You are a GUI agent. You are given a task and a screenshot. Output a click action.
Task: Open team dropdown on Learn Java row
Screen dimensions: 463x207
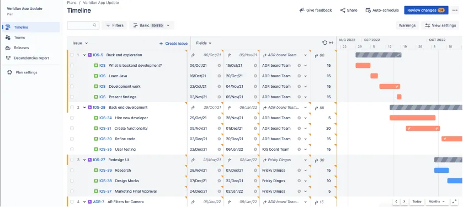click(x=305, y=76)
